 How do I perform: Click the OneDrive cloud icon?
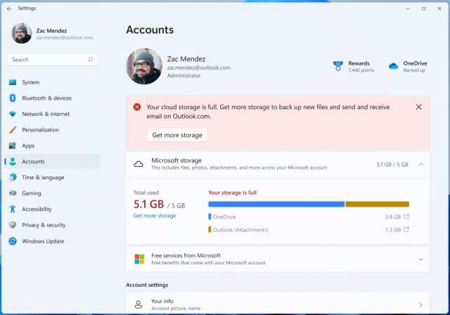click(393, 66)
